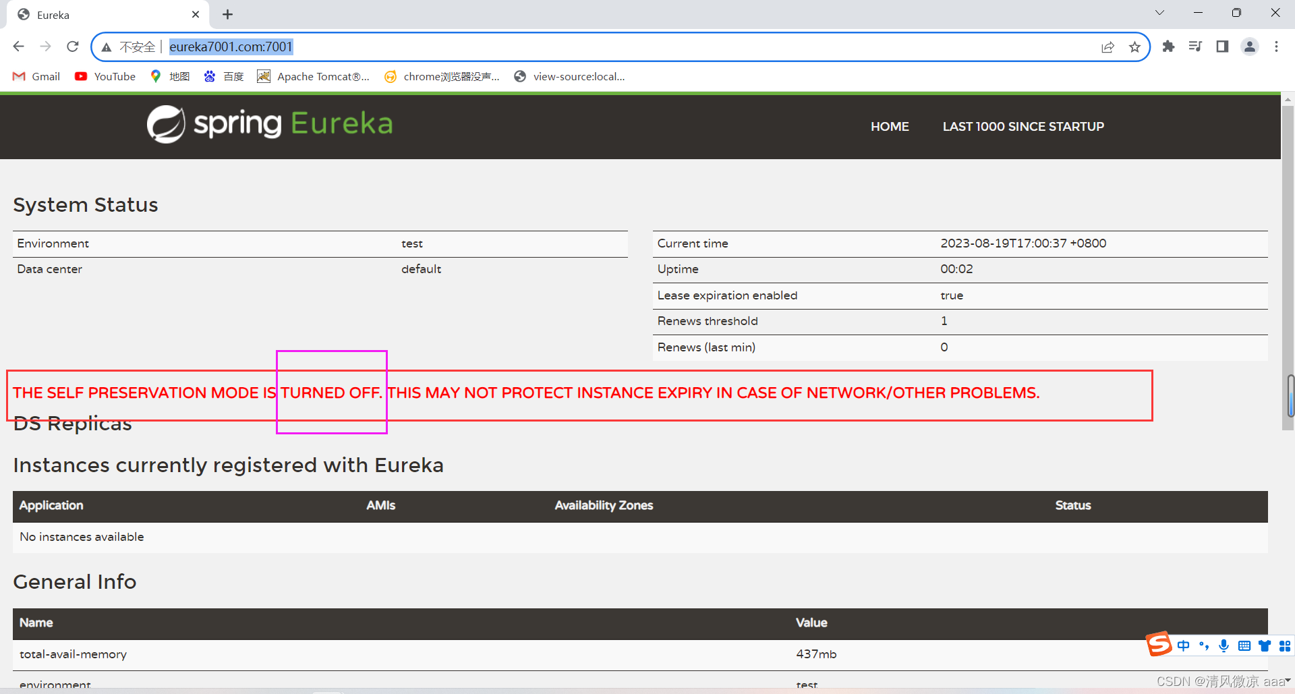Click the Uptime value 00:02
This screenshot has width=1295, height=694.
pyautogui.click(x=956, y=269)
